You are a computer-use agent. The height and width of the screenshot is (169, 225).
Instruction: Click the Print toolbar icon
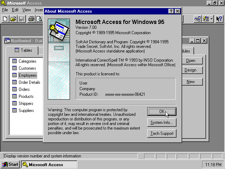pyautogui.click(x=31, y=19)
